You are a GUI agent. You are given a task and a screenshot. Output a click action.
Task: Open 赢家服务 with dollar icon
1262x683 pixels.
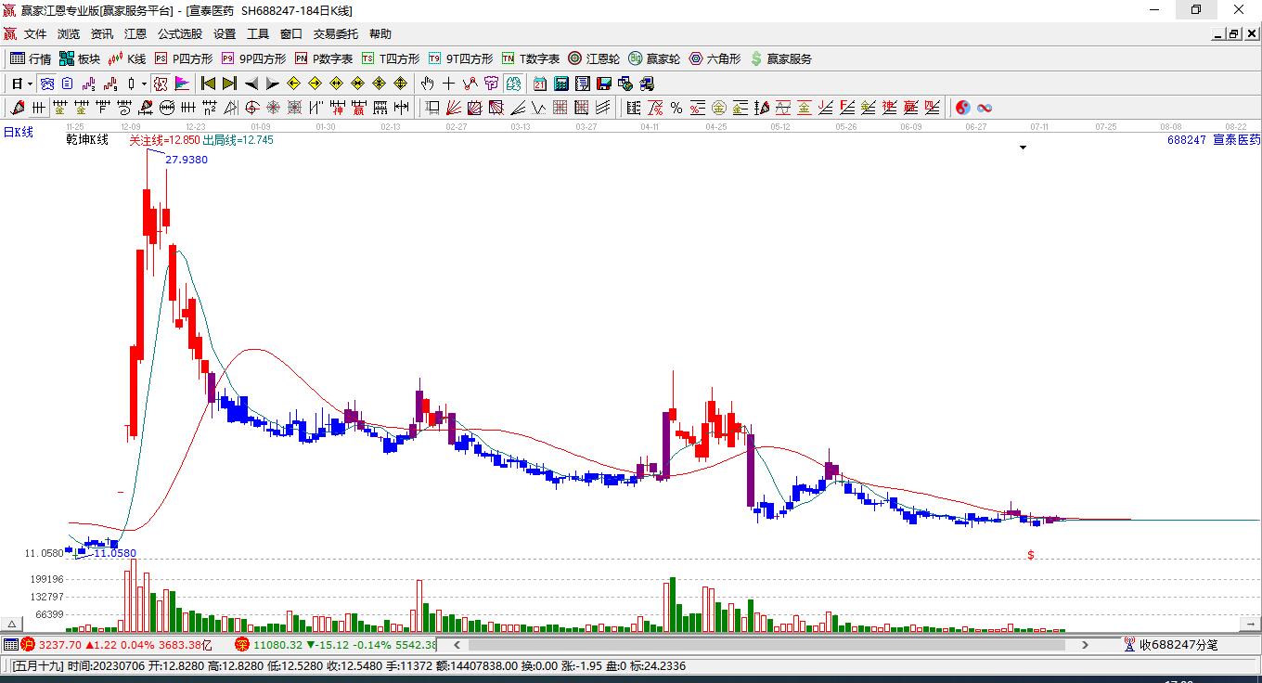[780, 58]
